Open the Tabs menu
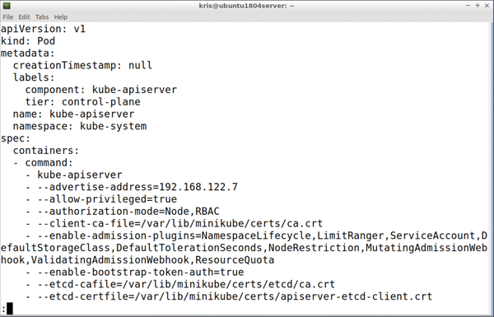494x317 pixels. tap(42, 17)
